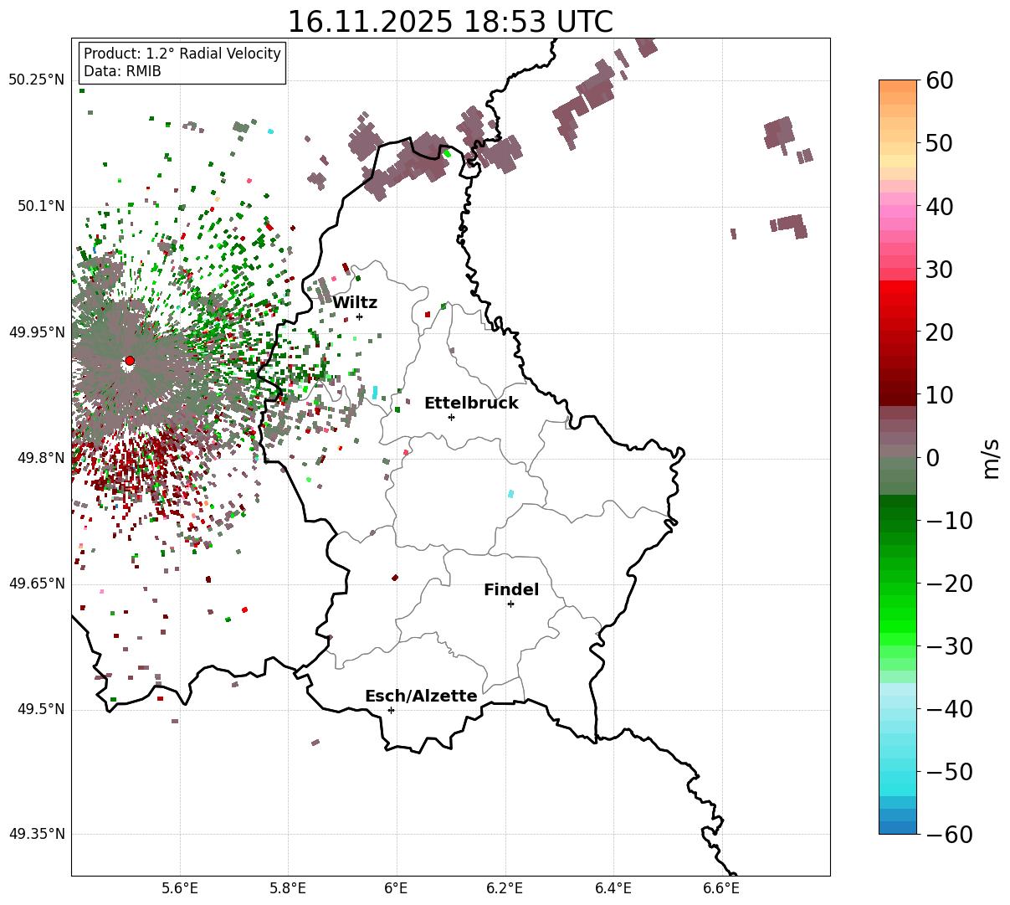Click the Esch/Alzette city label
Viewport: 1010px width, 905px height.
click(x=421, y=697)
